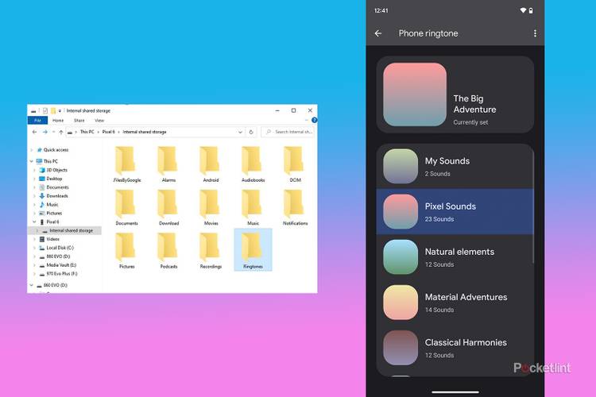596x397 pixels.
Task: Collapse the This PC tree node
Action: (32, 161)
